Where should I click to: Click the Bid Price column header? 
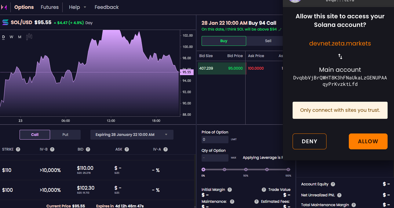[235, 56]
